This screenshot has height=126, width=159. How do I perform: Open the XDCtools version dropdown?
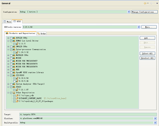click(x=139, y=27)
